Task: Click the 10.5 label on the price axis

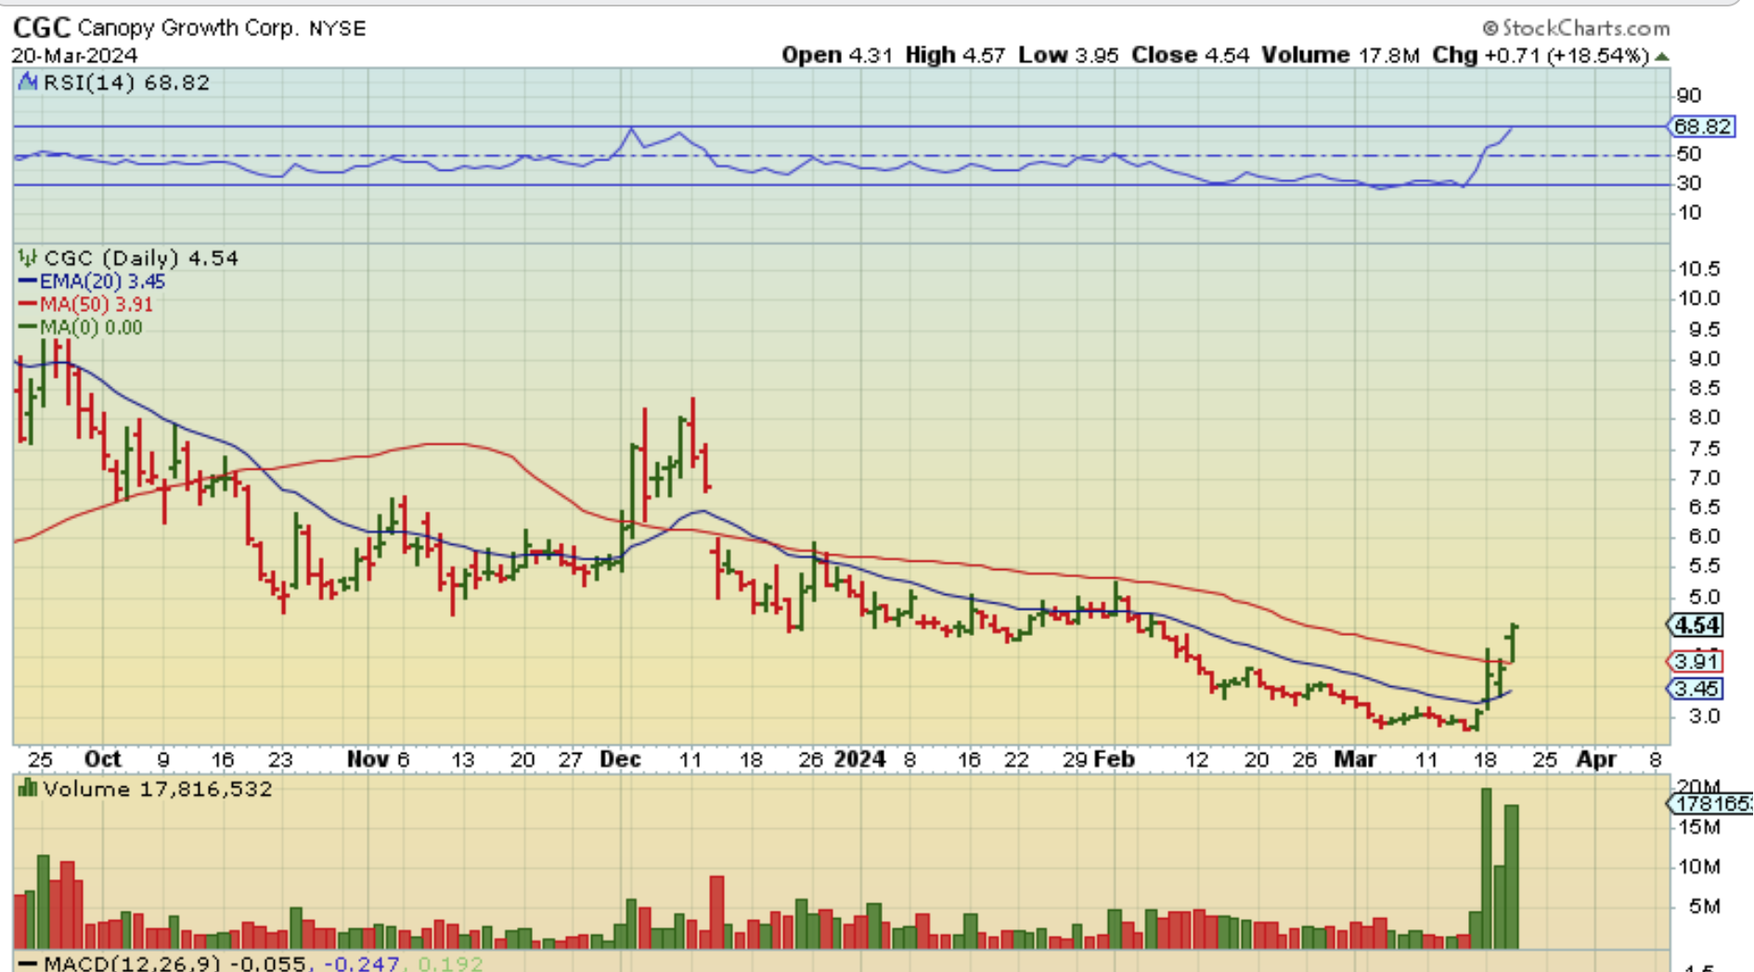Action: click(x=1698, y=269)
